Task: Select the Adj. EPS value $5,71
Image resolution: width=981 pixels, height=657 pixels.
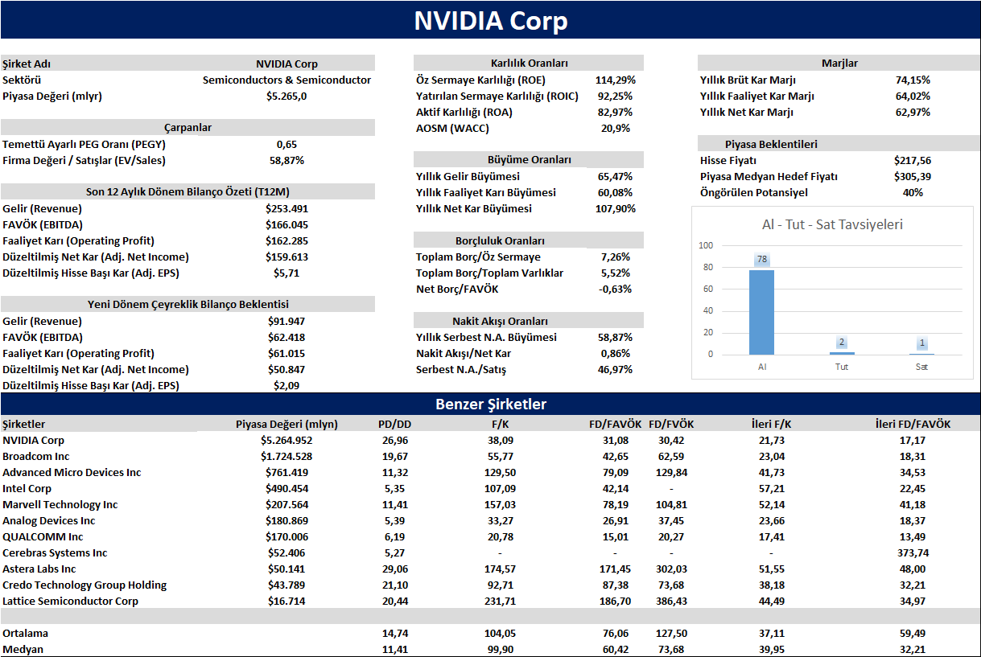Action: coord(286,273)
